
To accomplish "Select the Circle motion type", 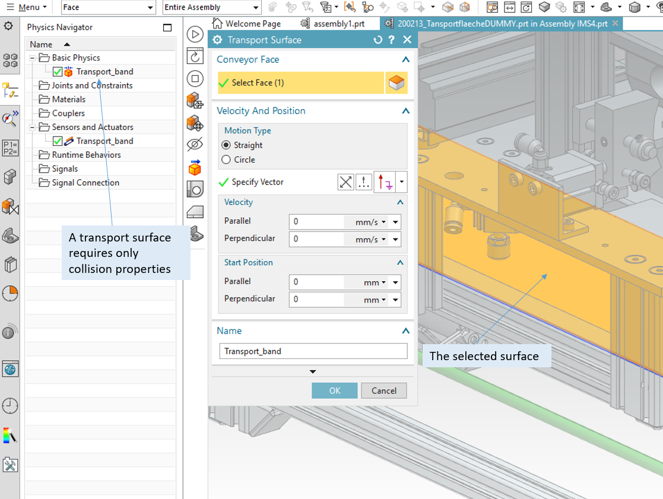I will (226, 160).
